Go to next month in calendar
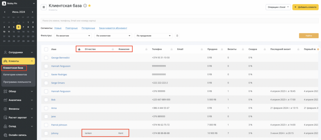 (32, 12)
